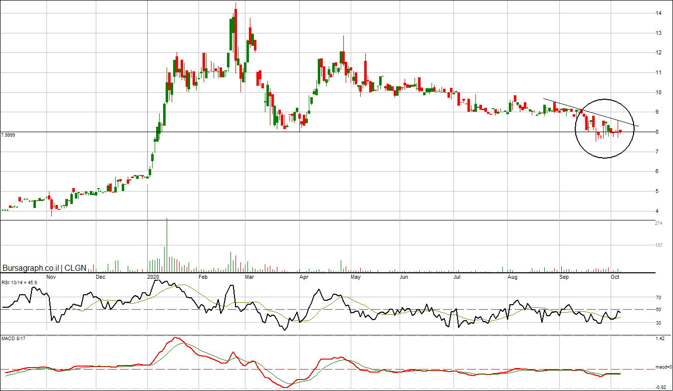This screenshot has width=673, height=391.
Task: Select the Nov date axis label
Action: tap(51, 276)
